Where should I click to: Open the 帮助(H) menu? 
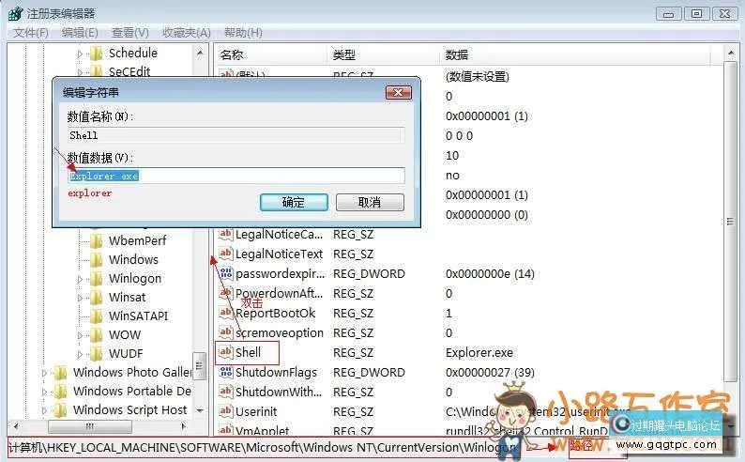243,33
